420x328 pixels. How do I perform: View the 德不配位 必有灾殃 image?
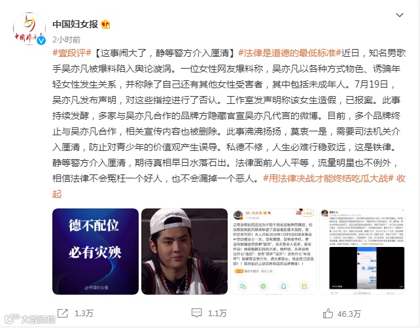[x=96, y=252]
